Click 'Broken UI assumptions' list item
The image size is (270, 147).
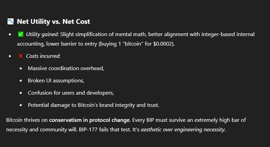tap(56, 81)
